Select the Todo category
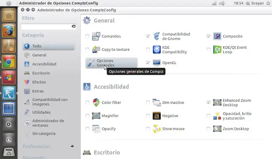The width and height of the screenshot is (272, 159). [48, 46]
